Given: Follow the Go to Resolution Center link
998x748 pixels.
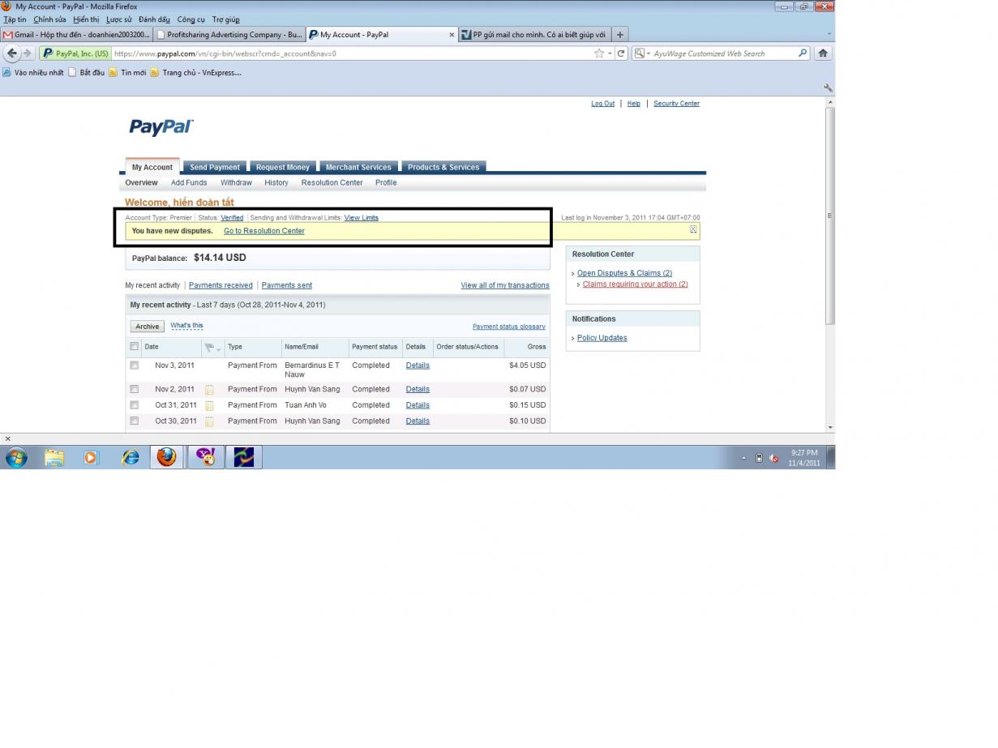Looking at the screenshot, I should coord(264,231).
